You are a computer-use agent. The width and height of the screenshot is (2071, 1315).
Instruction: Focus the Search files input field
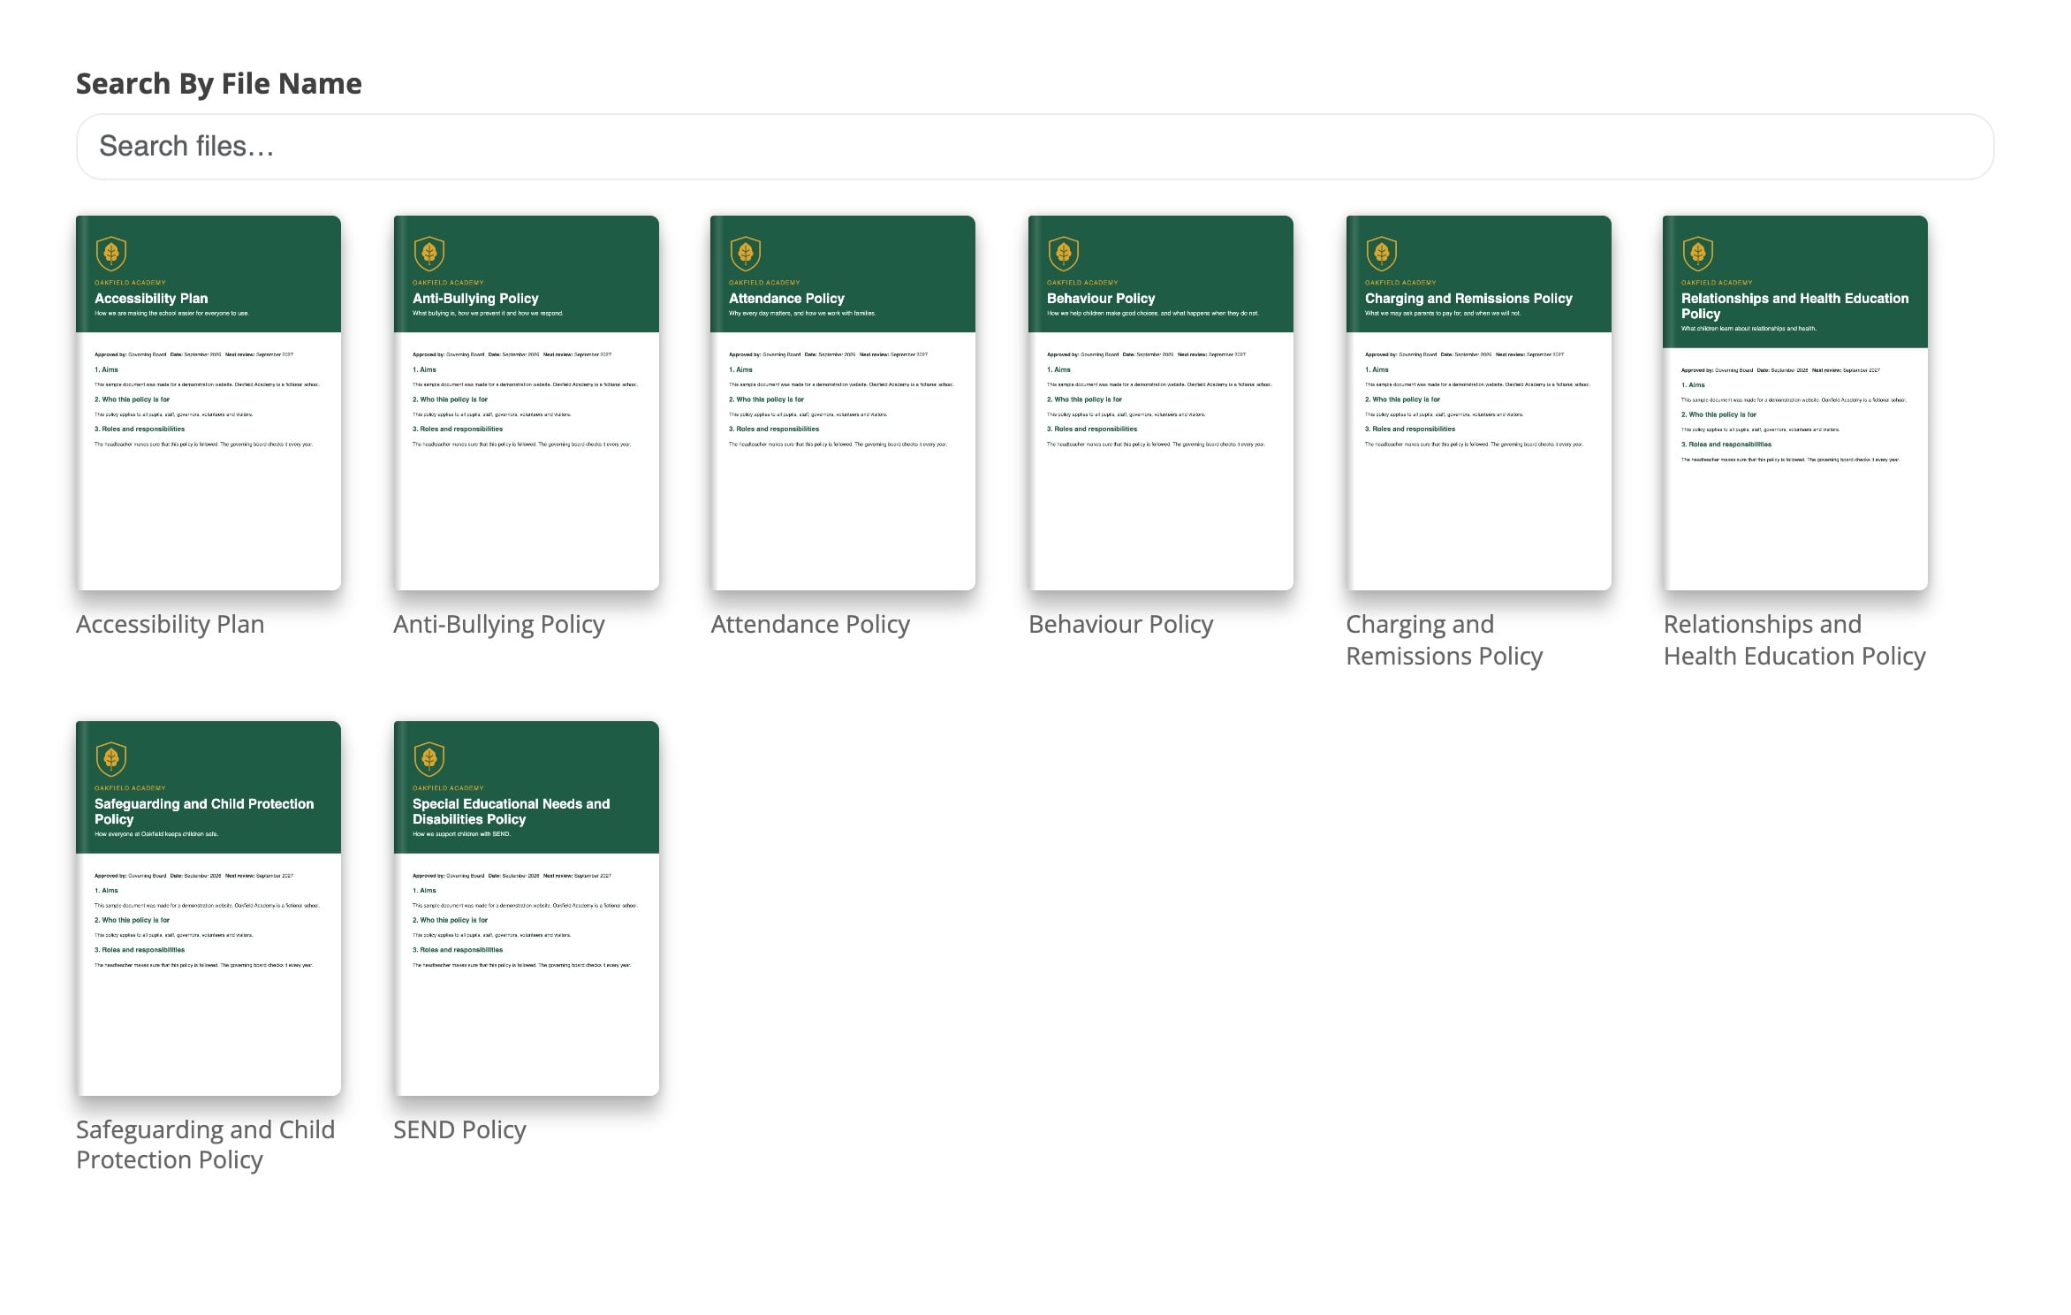pos(1035,147)
